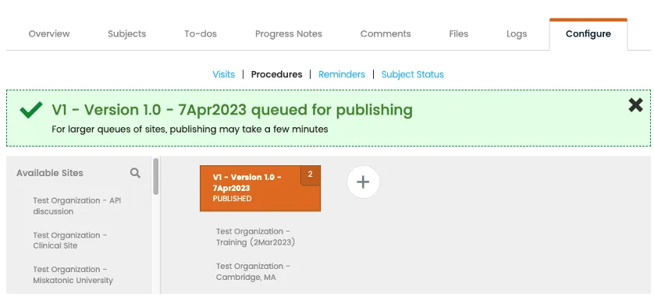Search available sites with magnifier icon
Screen dimensions: 654x297
[135, 173]
